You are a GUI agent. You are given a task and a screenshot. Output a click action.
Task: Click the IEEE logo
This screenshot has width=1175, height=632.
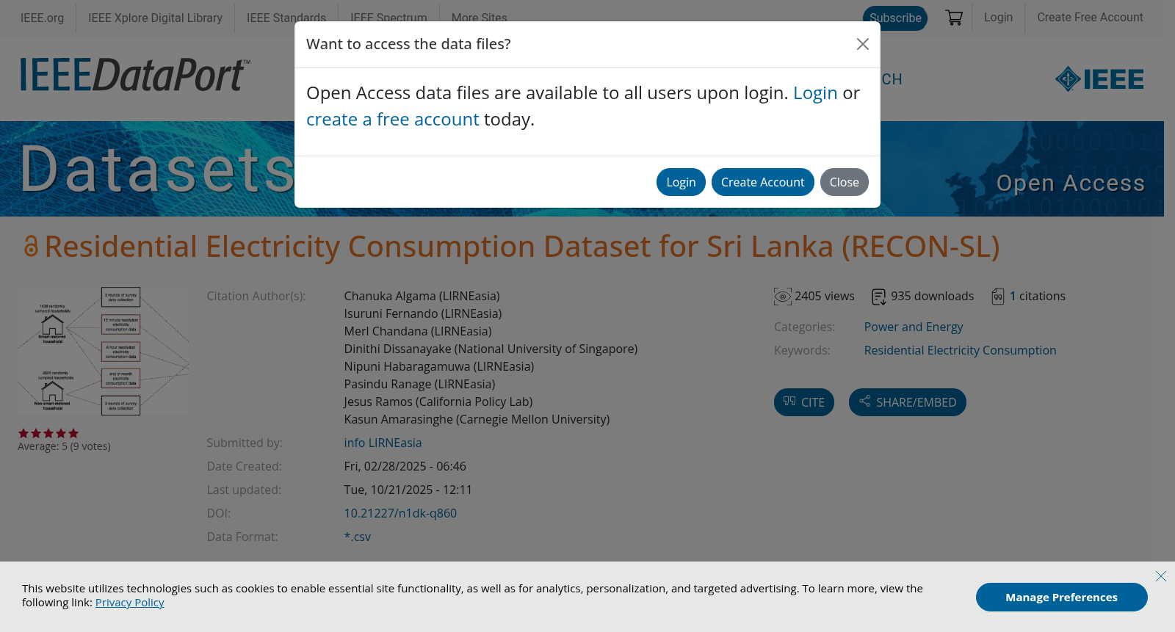point(1099,79)
